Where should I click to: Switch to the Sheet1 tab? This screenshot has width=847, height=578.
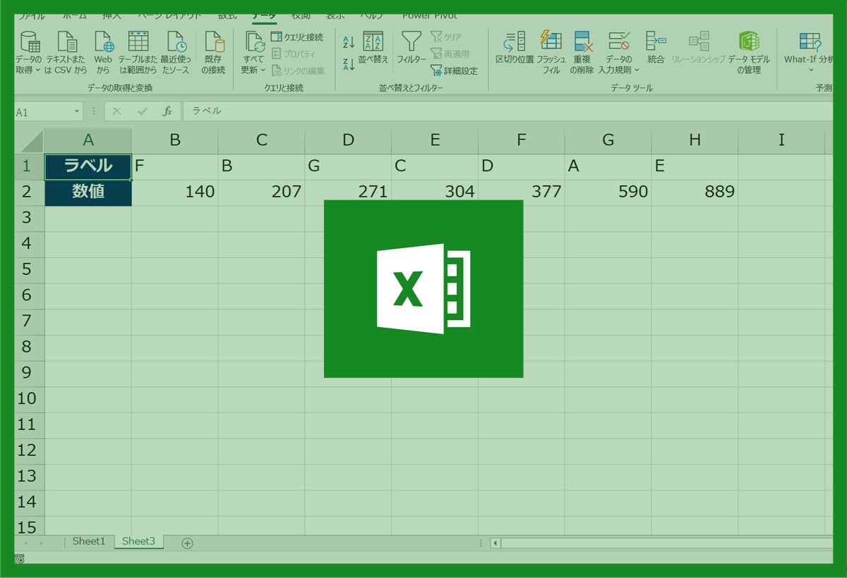pos(88,541)
